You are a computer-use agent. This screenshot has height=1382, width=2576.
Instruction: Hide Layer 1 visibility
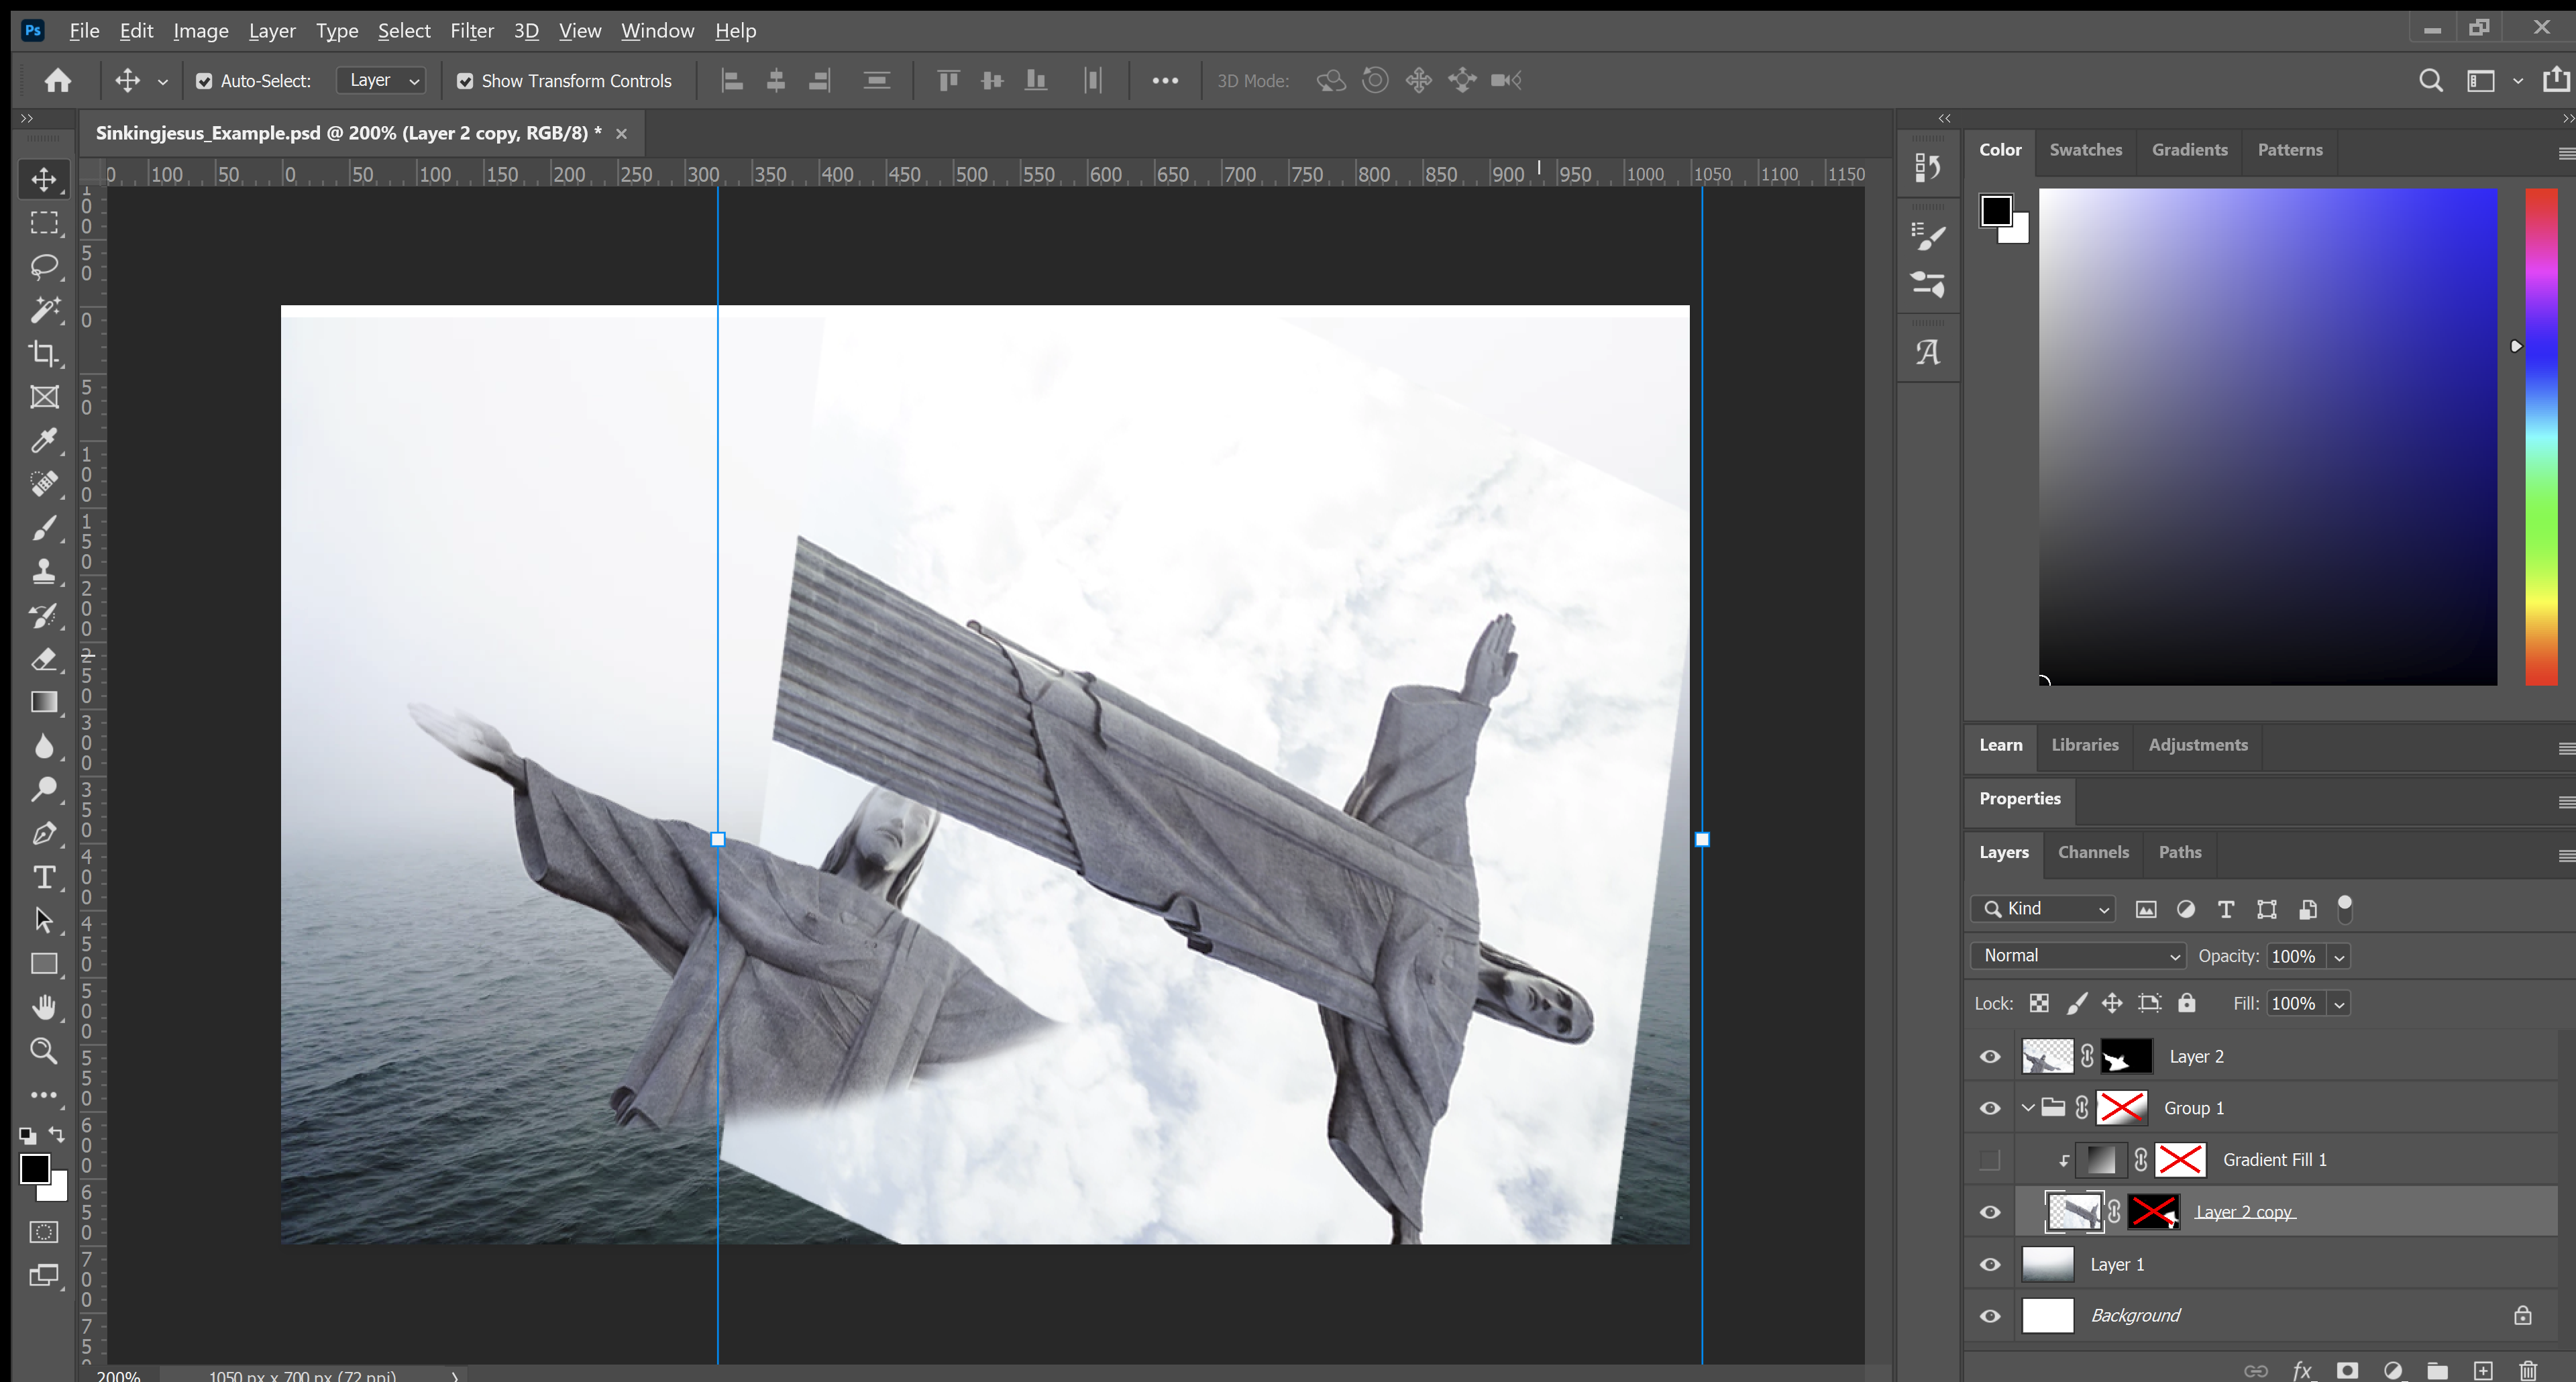coord(1990,1265)
